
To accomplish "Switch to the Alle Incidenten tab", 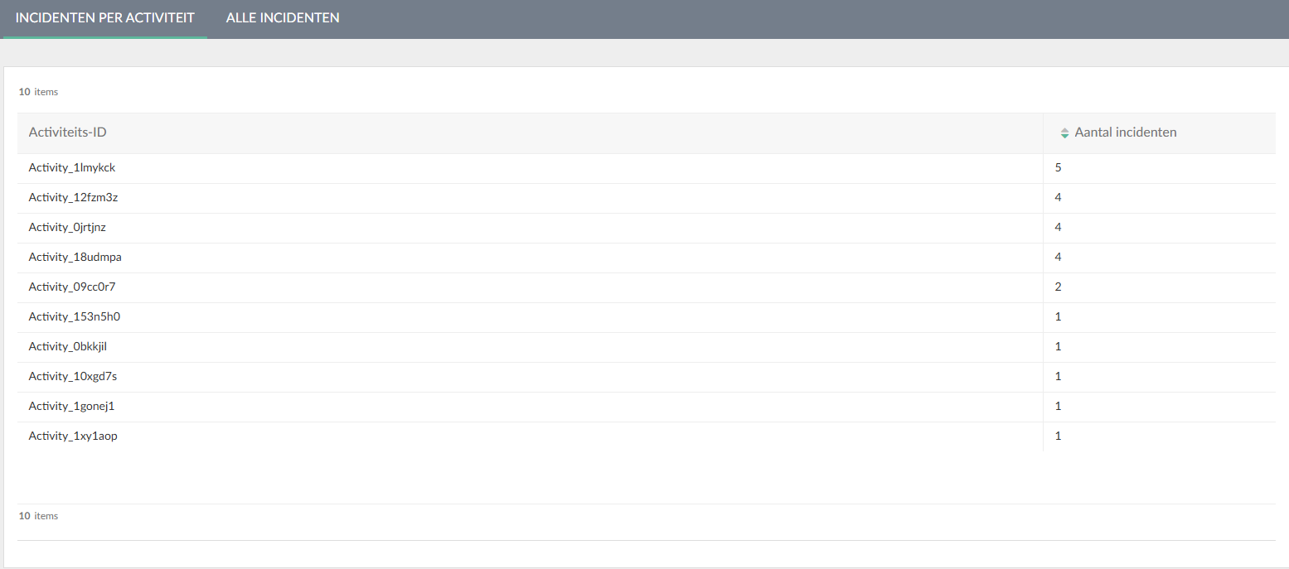I will 283,17.
